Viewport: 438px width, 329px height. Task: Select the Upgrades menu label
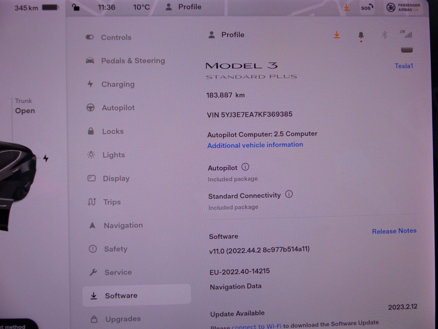(123, 319)
